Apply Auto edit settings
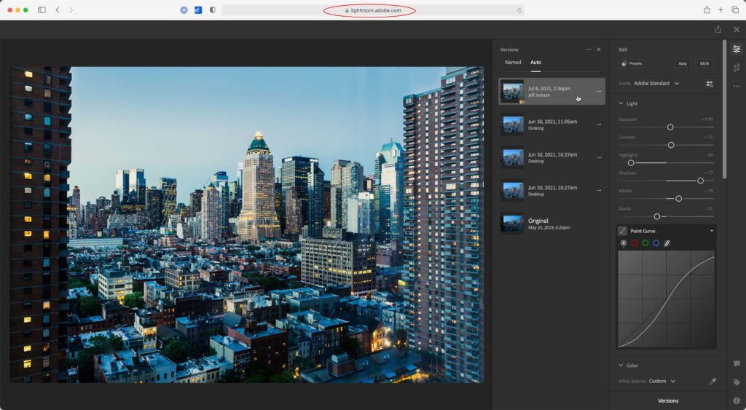This screenshot has height=410, width=746. click(683, 63)
